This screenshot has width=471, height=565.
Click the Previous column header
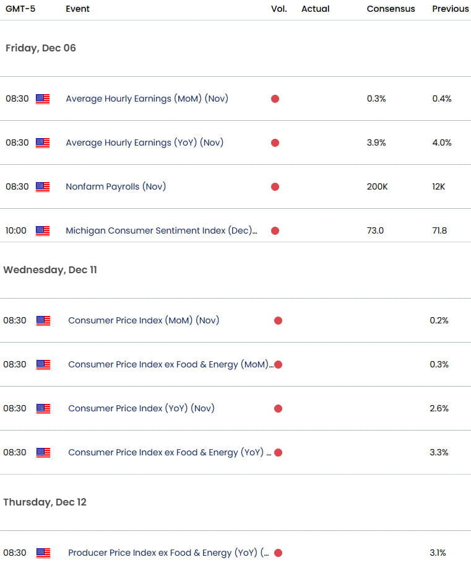(451, 9)
